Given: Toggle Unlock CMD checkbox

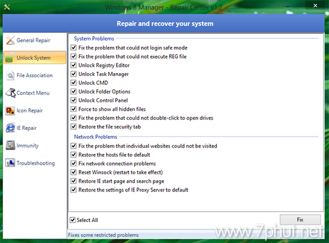Looking at the screenshot, I should point(74,83).
